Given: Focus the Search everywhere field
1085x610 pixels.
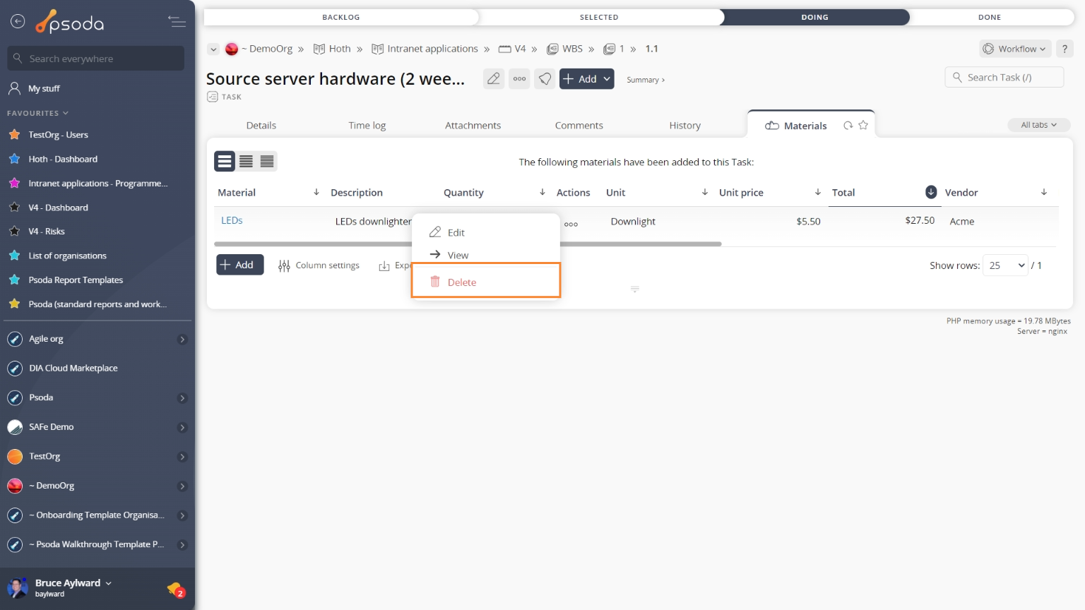Looking at the screenshot, I should [x=96, y=59].
